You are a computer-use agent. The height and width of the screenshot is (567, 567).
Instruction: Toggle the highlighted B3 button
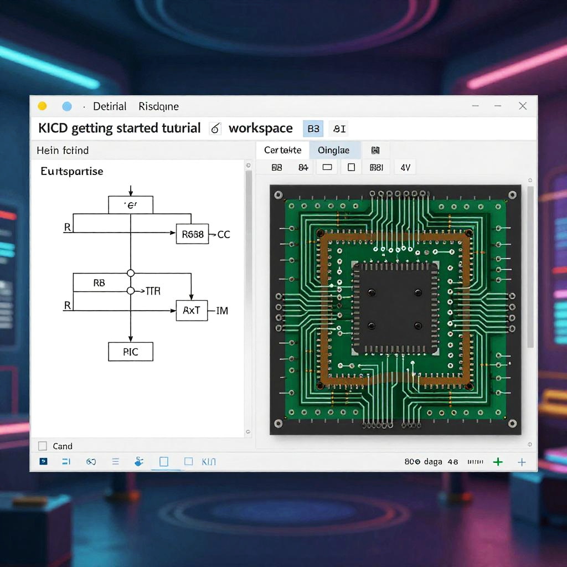[x=313, y=128]
